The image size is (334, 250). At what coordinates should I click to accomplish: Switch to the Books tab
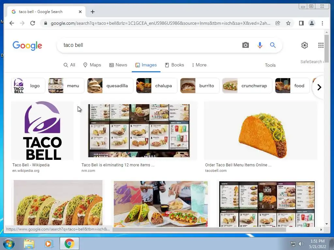click(x=175, y=65)
